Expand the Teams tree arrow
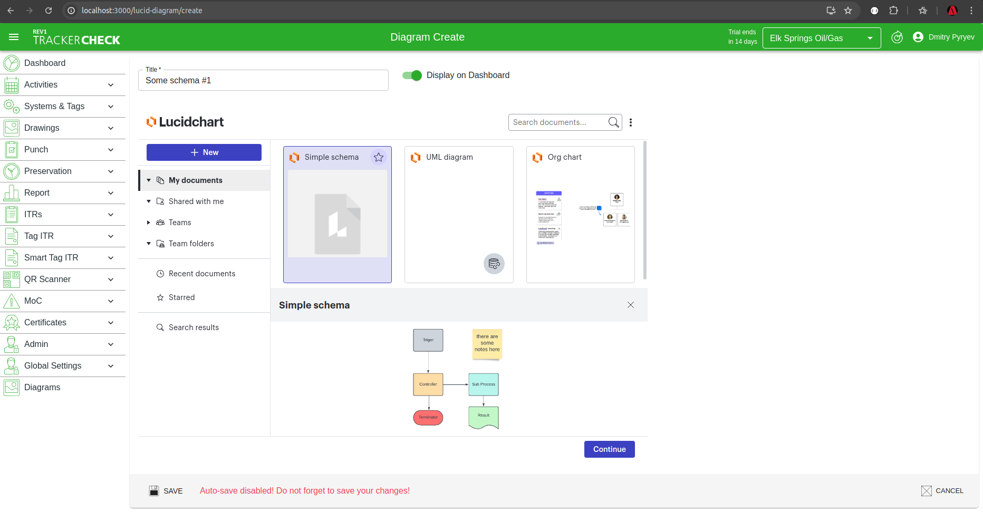983x521 pixels. point(149,223)
